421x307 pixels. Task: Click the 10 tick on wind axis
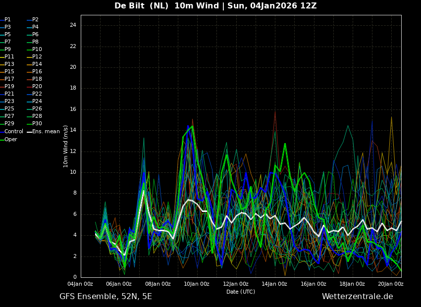pos(73,172)
